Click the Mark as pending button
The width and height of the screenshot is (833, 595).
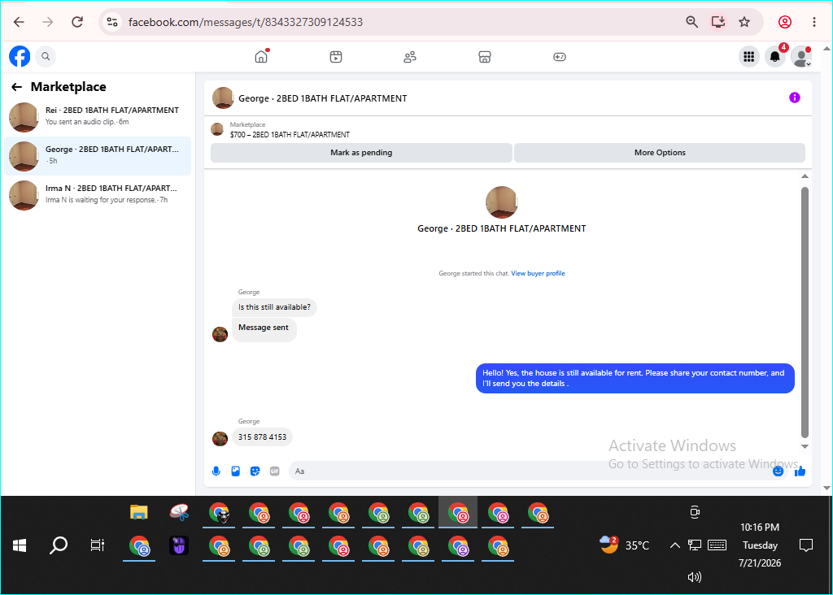(361, 153)
